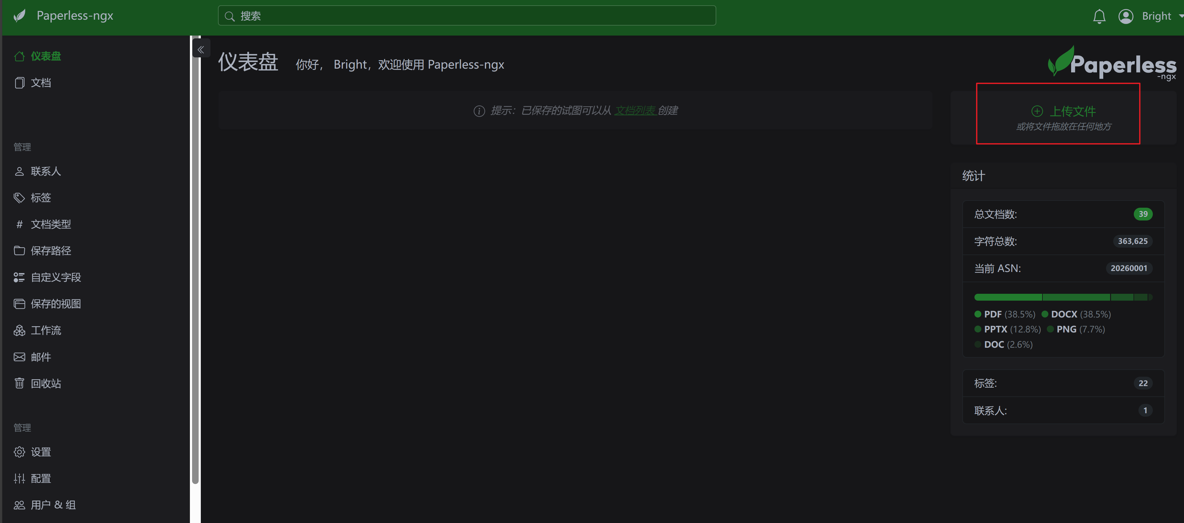Click the gear icon for 设置

pyautogui.click(x=19, y=452)
